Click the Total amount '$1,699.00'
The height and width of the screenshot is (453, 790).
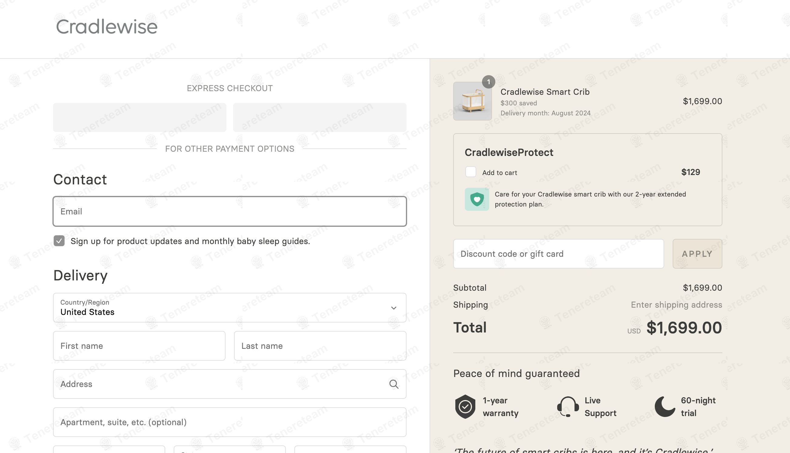(684, 328)
